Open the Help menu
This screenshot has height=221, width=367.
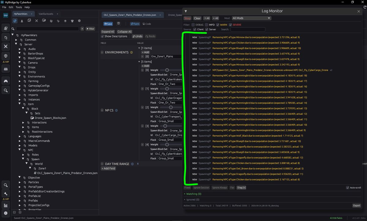tap(27, 7)
